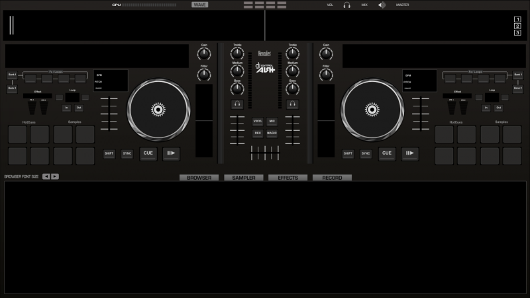Click right deck pitch fader
Image resolution: width=530 pixels, height=298 pixels.
pyautogui.click(x=421, y=114)
